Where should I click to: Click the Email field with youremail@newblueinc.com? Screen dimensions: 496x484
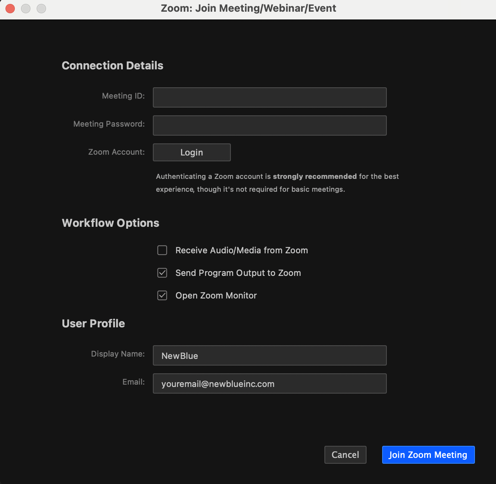point(269,383)
